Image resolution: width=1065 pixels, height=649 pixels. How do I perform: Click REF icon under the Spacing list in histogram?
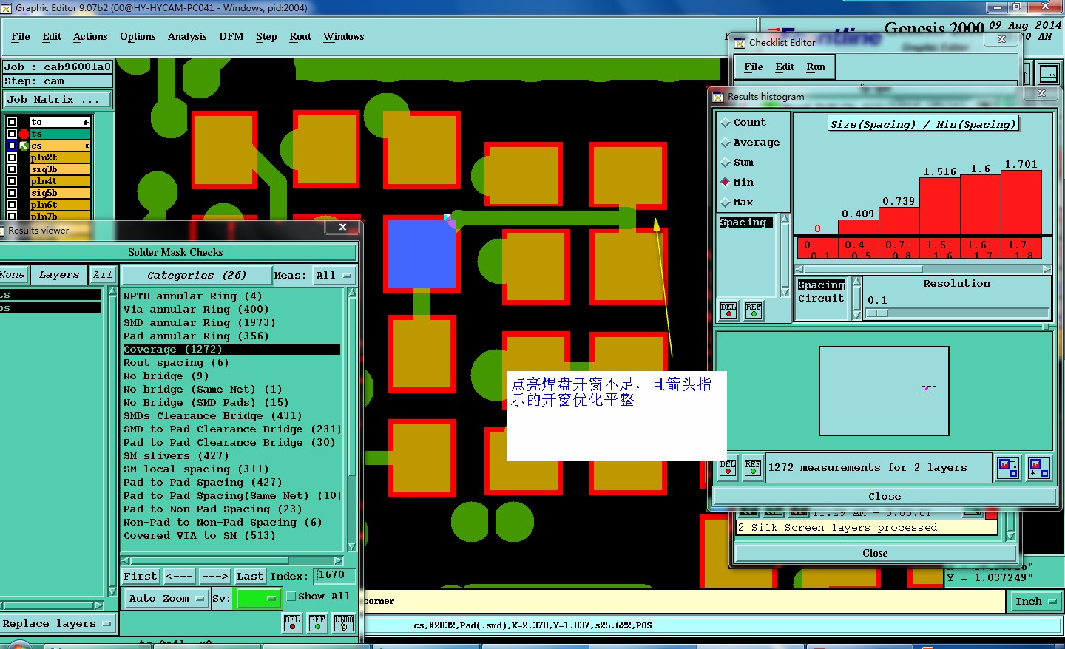click(754, 310)
